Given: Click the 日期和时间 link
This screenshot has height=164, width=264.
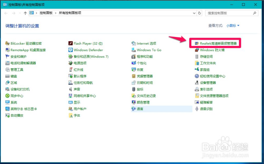Looking at the screenshot, I should click(145, 83).
